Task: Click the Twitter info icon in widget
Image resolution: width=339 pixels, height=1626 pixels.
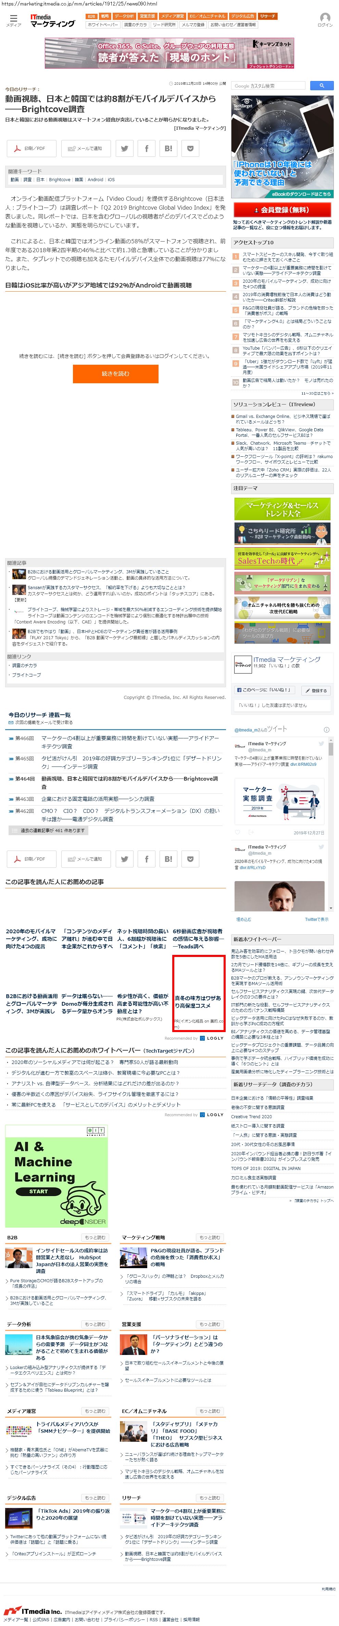Action: pyautogui.click(x=326, y=729)
